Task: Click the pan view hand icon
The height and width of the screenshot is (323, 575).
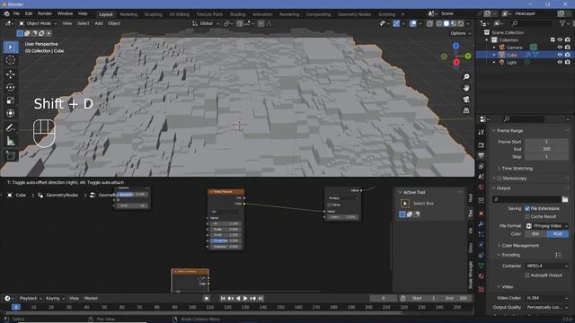Action: point(466,88)
